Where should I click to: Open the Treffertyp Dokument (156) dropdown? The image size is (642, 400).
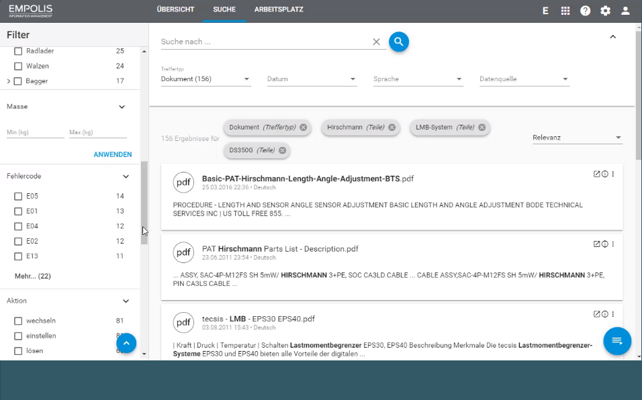(x=205, y=79)
